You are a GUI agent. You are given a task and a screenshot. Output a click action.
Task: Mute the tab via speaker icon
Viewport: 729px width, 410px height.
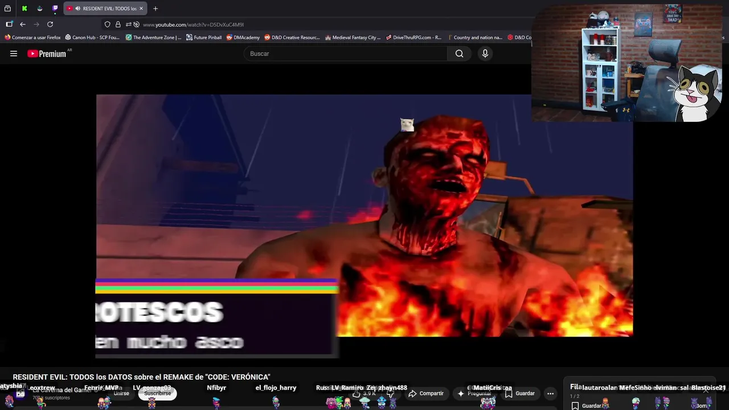(x=77, y=9)
